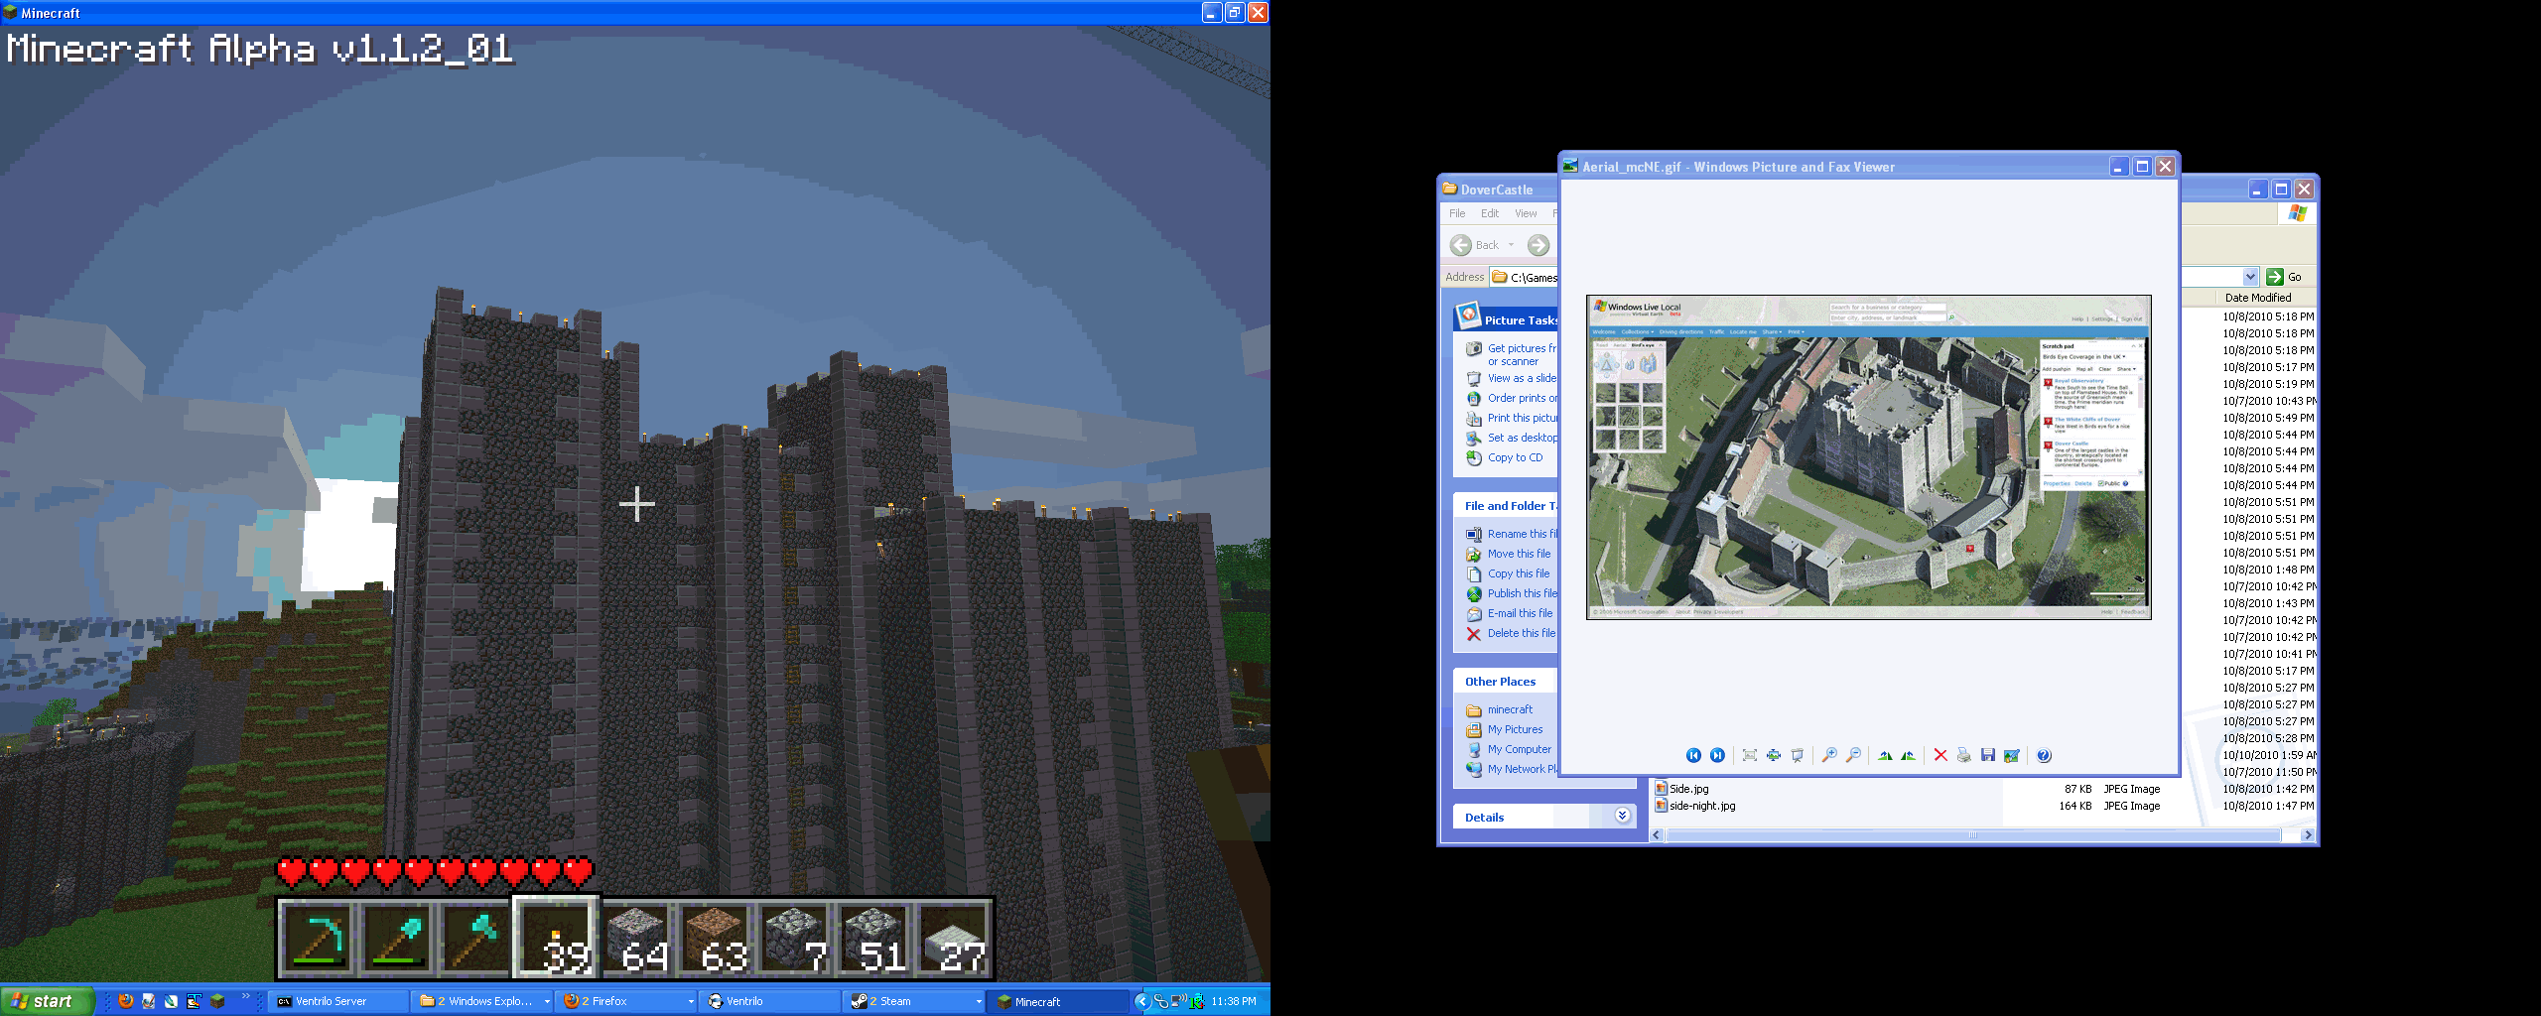Switch to Ventrilo taskbar button
The height and width of the screenshot is (1016, 2541).
tap(769, 1001)
